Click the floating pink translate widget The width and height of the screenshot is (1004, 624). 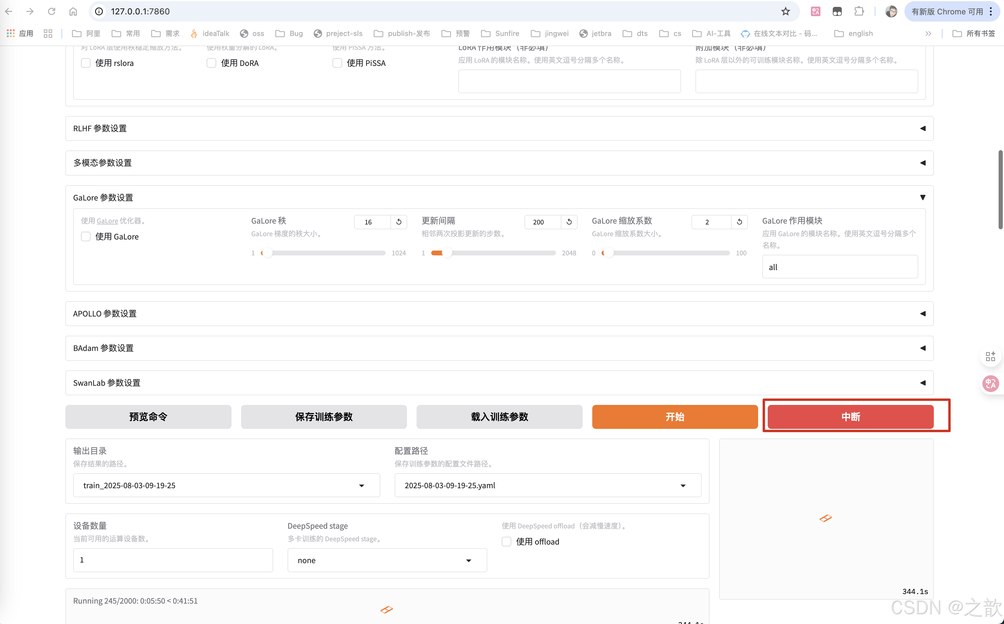991,384
